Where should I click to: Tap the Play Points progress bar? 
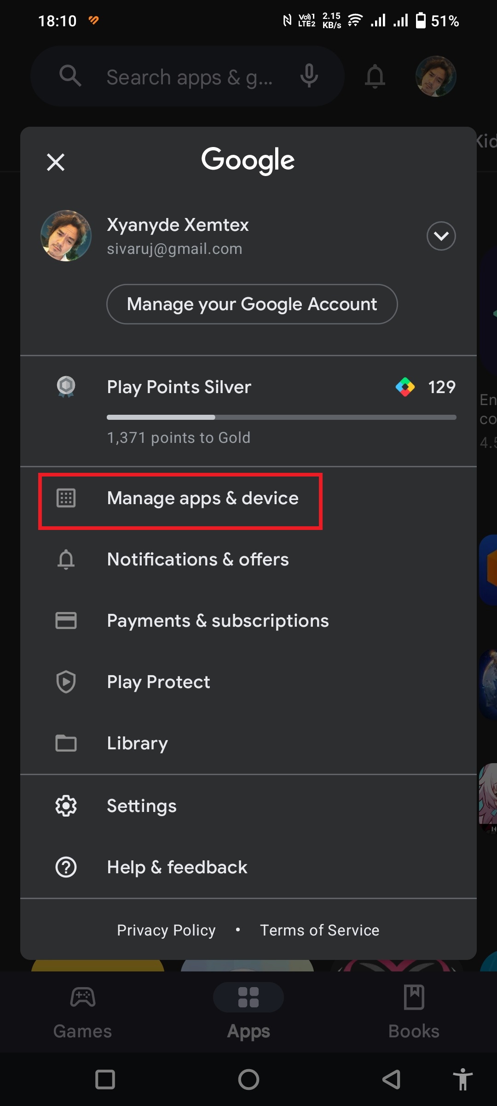click(x=281, y=418)
